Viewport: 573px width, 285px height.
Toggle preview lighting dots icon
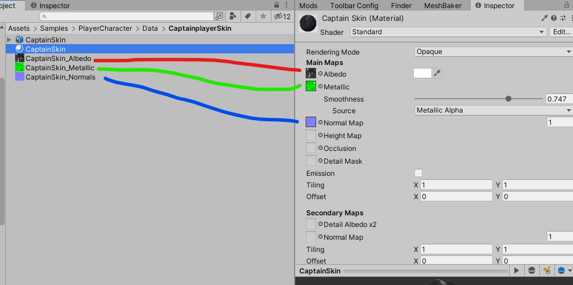pos(547,270)
